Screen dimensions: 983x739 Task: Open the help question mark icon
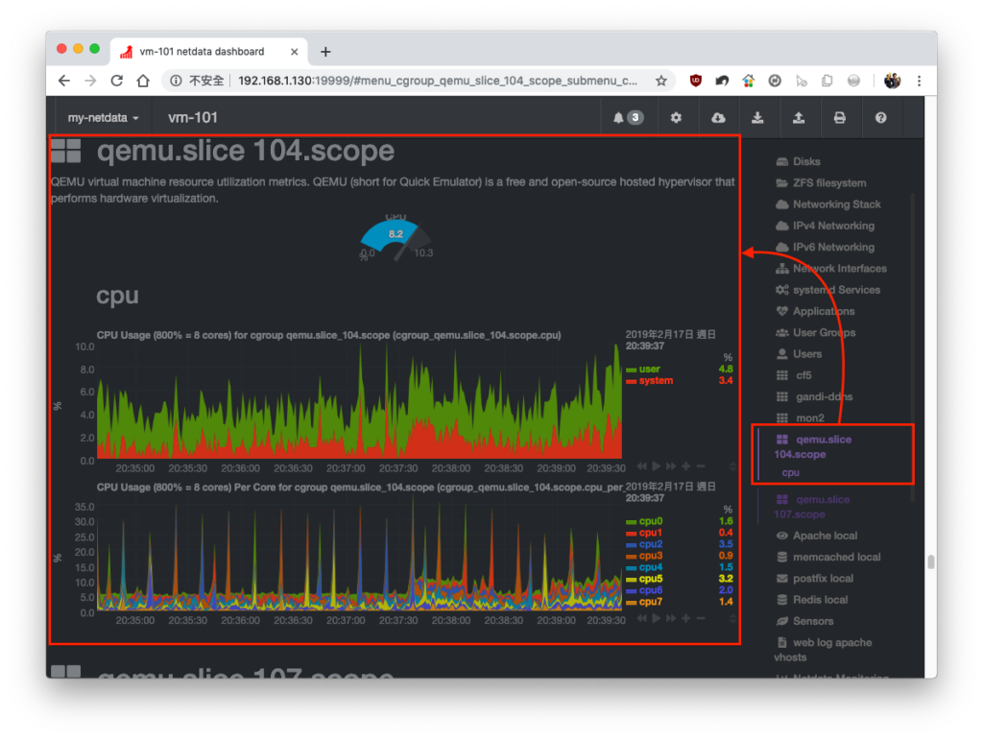881,118
